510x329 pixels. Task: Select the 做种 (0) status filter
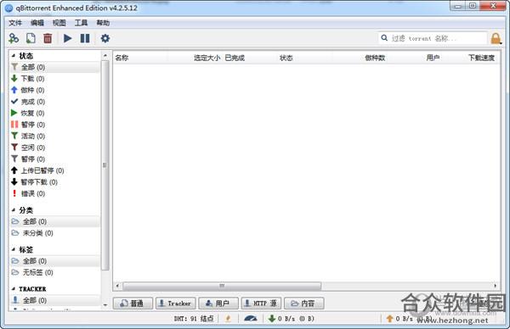(54, 90)
